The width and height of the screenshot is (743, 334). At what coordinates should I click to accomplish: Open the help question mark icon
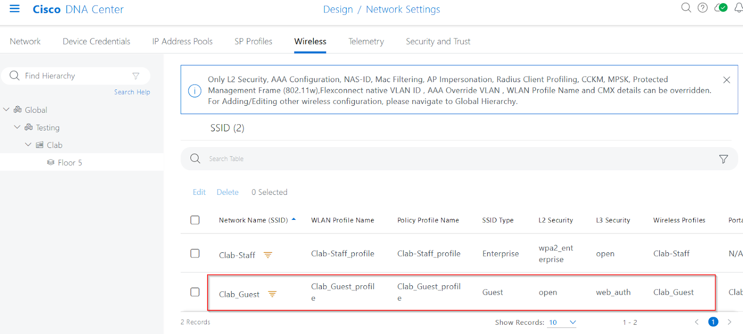[x=703, y=7]
